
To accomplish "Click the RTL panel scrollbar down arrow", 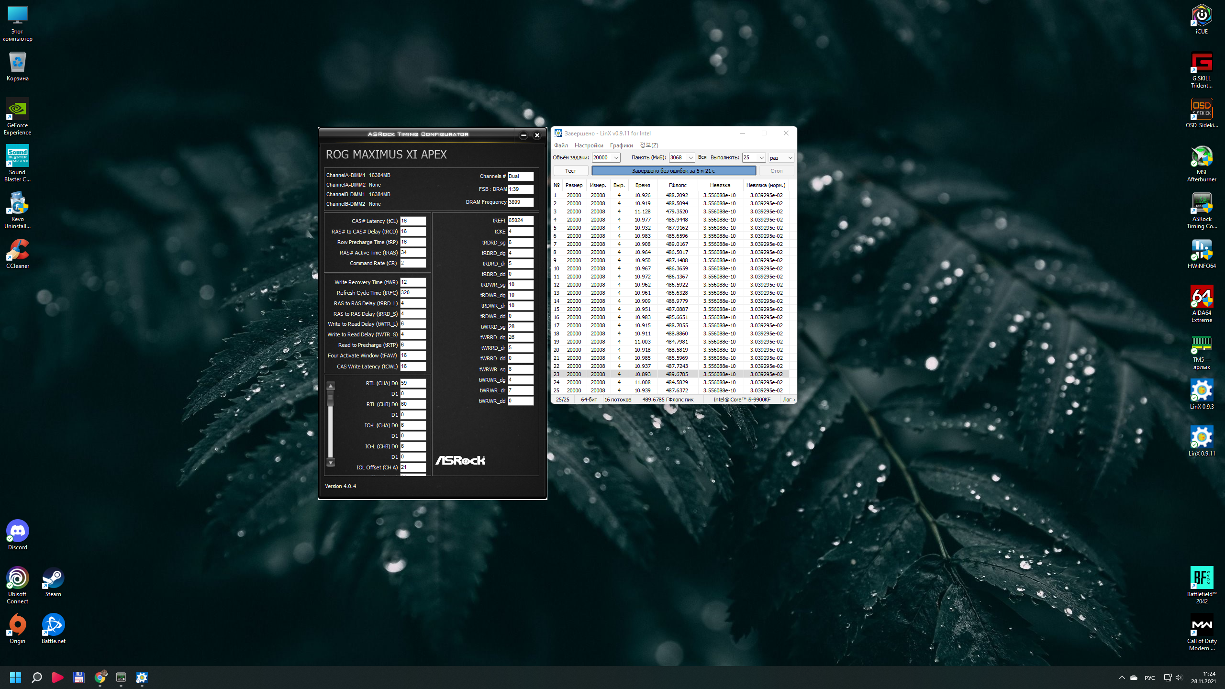I will pos(331,463).
